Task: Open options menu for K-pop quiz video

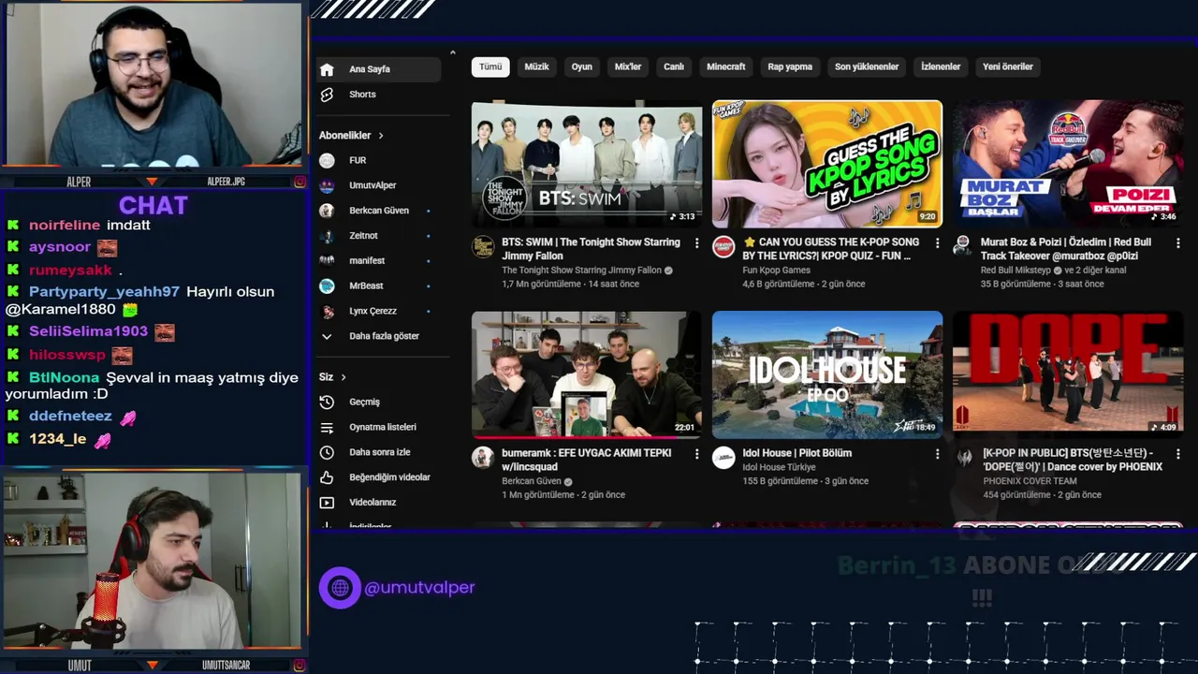Action: 938,243
